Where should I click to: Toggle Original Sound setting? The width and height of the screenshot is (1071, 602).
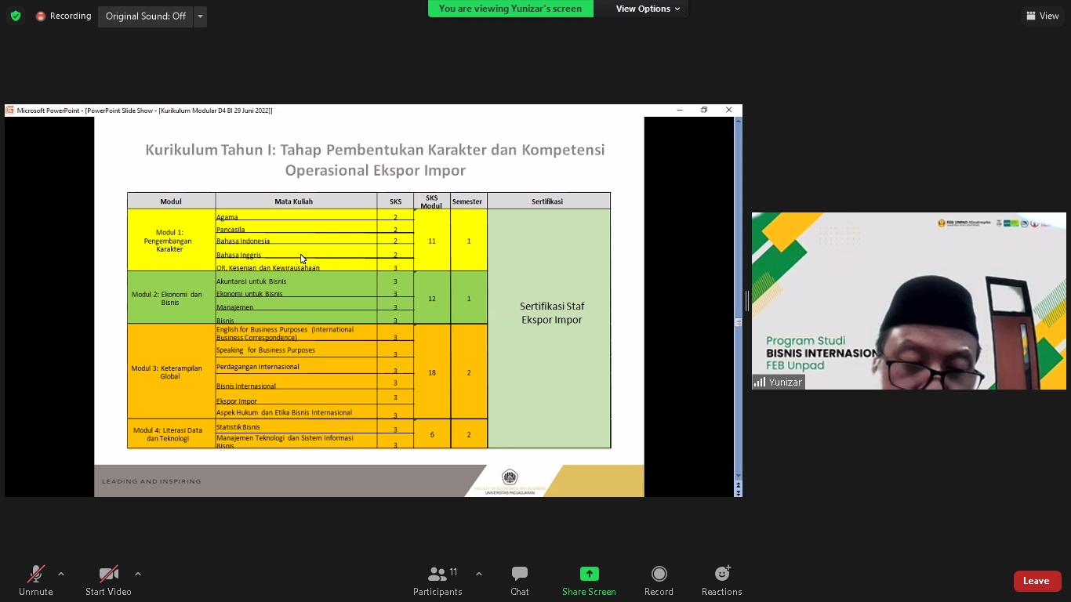coord(145,16)
